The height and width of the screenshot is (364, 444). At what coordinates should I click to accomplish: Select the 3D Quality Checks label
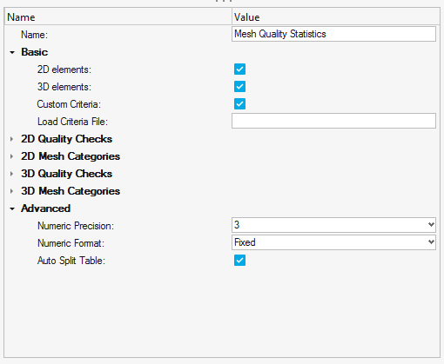pos(66,174)
